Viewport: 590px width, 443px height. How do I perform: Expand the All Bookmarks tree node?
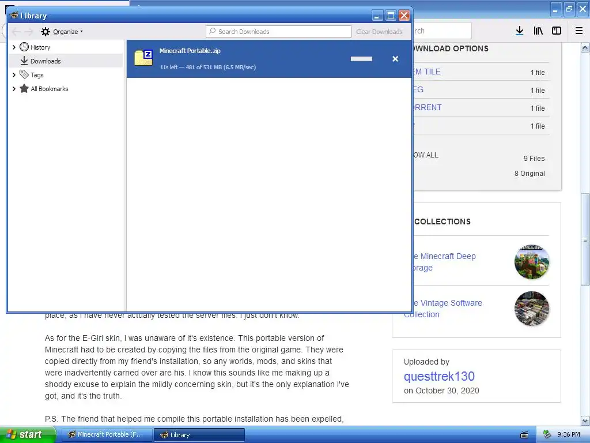(14, 89)
